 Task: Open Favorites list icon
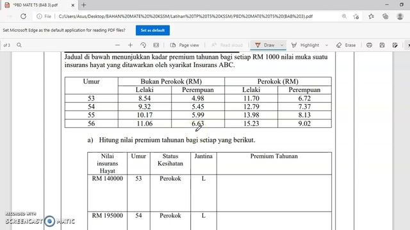[371, 17]
